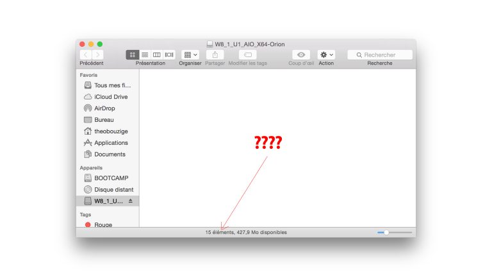492x277 pixels.
Task: Click the iCloud Drive cloud icon
Action: coord(88,97)
